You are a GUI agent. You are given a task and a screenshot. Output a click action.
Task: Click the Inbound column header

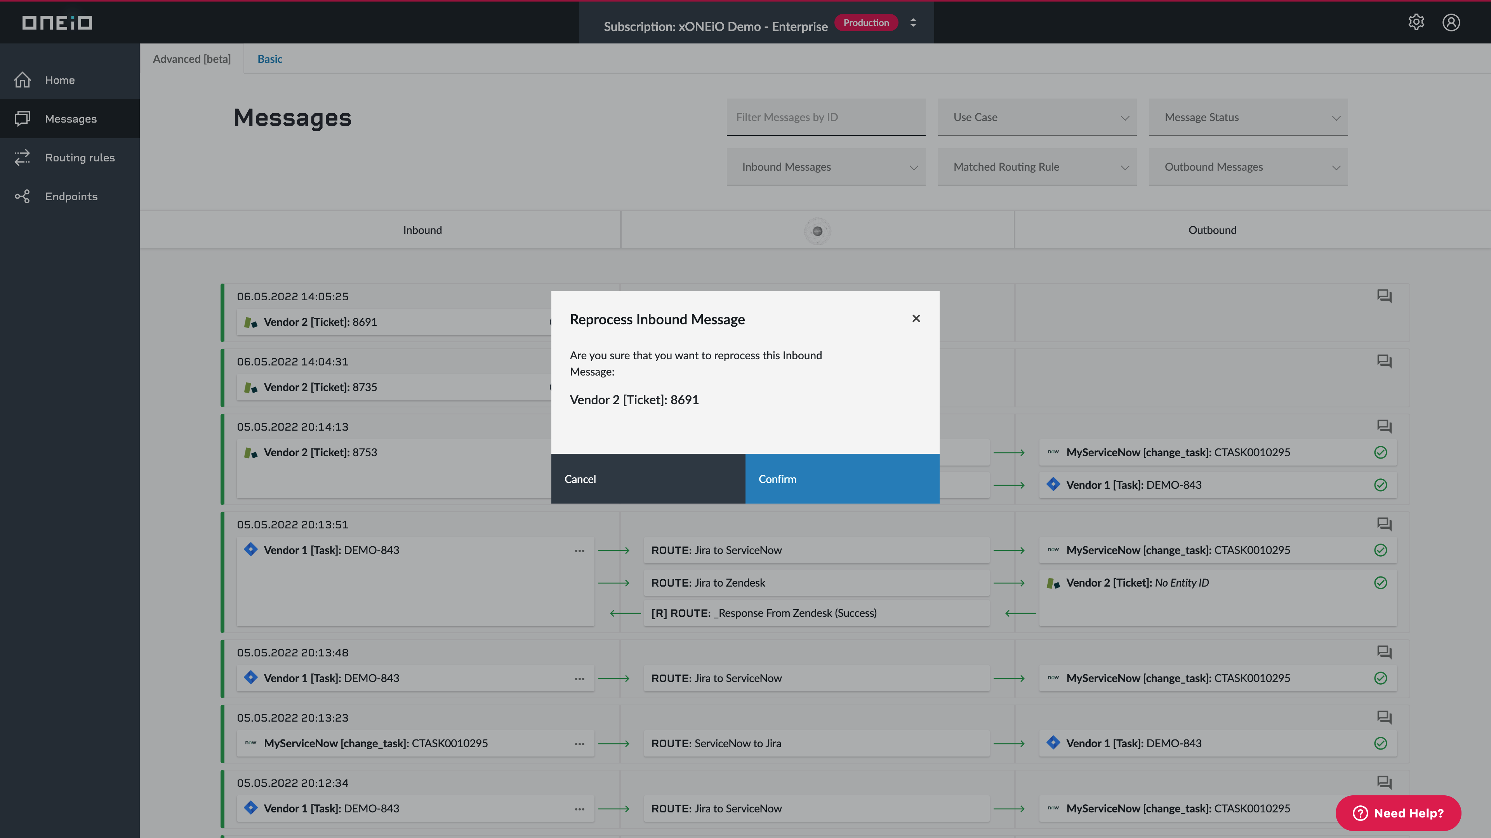click(x=422, y=230)
